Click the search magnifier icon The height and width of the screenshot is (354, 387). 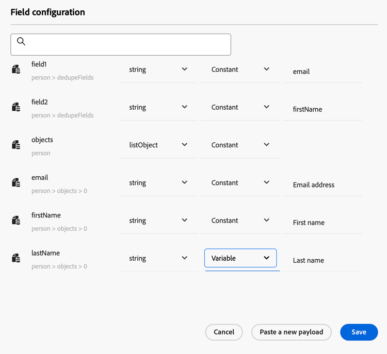(x=21, y=41)
